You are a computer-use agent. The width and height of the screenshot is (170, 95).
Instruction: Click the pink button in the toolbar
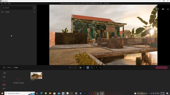(x=161, y=68)
